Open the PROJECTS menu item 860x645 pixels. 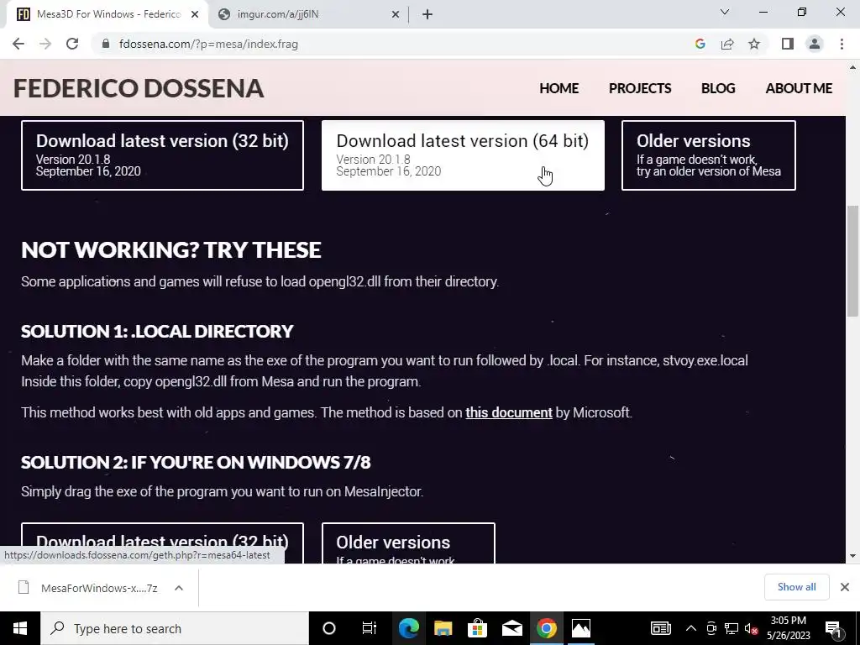(640, 88)
